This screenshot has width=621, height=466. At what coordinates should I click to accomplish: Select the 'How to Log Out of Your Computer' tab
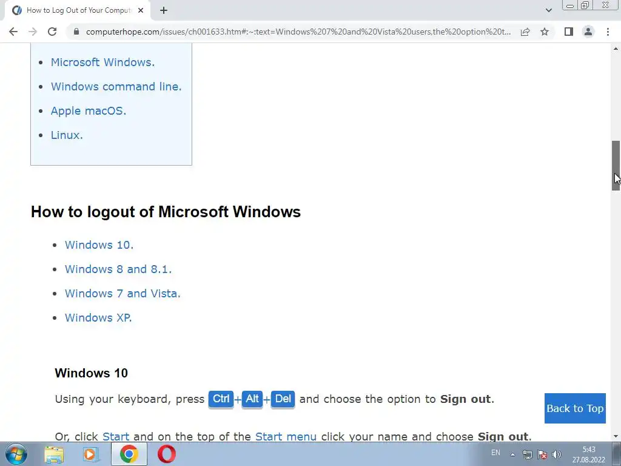[x=77, y=10]
